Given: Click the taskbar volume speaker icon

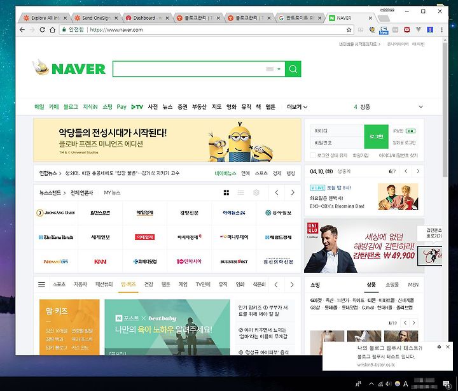Looking at the screenshot, I should pos(388,384).
